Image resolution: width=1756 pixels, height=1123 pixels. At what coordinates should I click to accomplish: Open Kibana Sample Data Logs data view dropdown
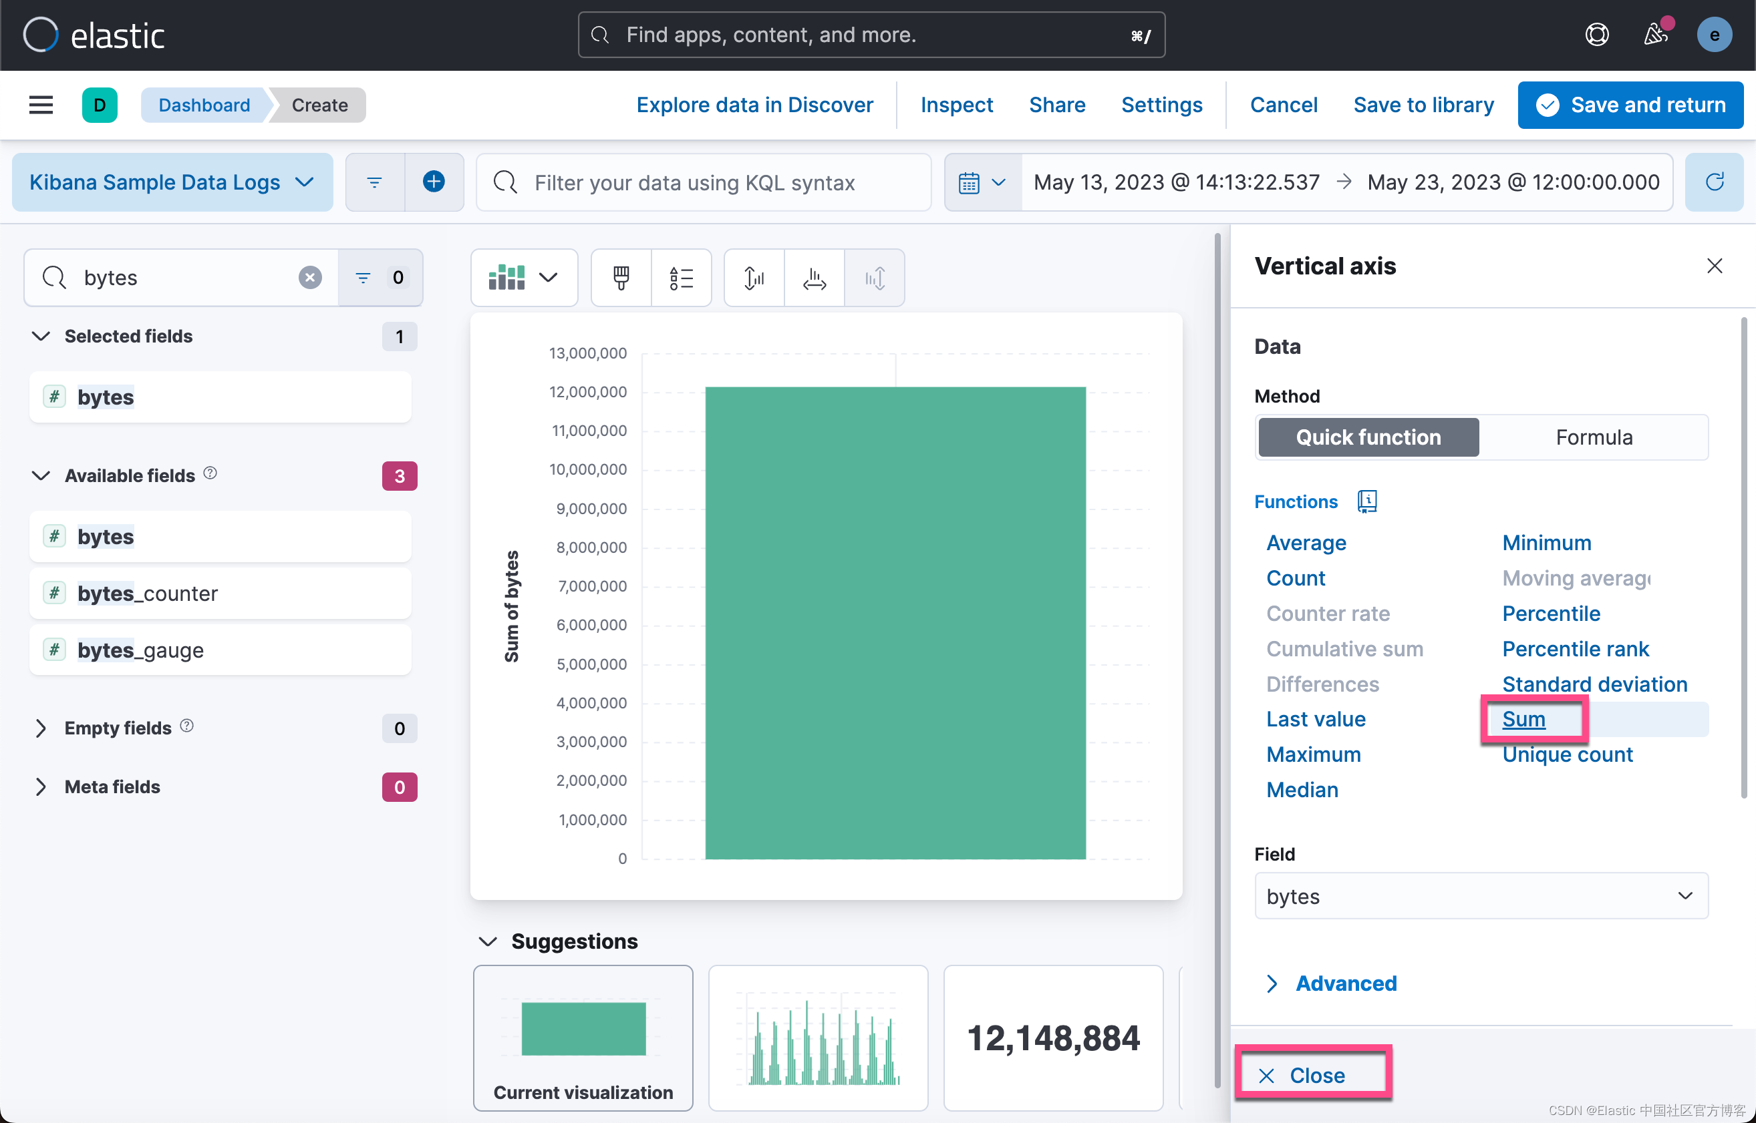pos(172,182)
